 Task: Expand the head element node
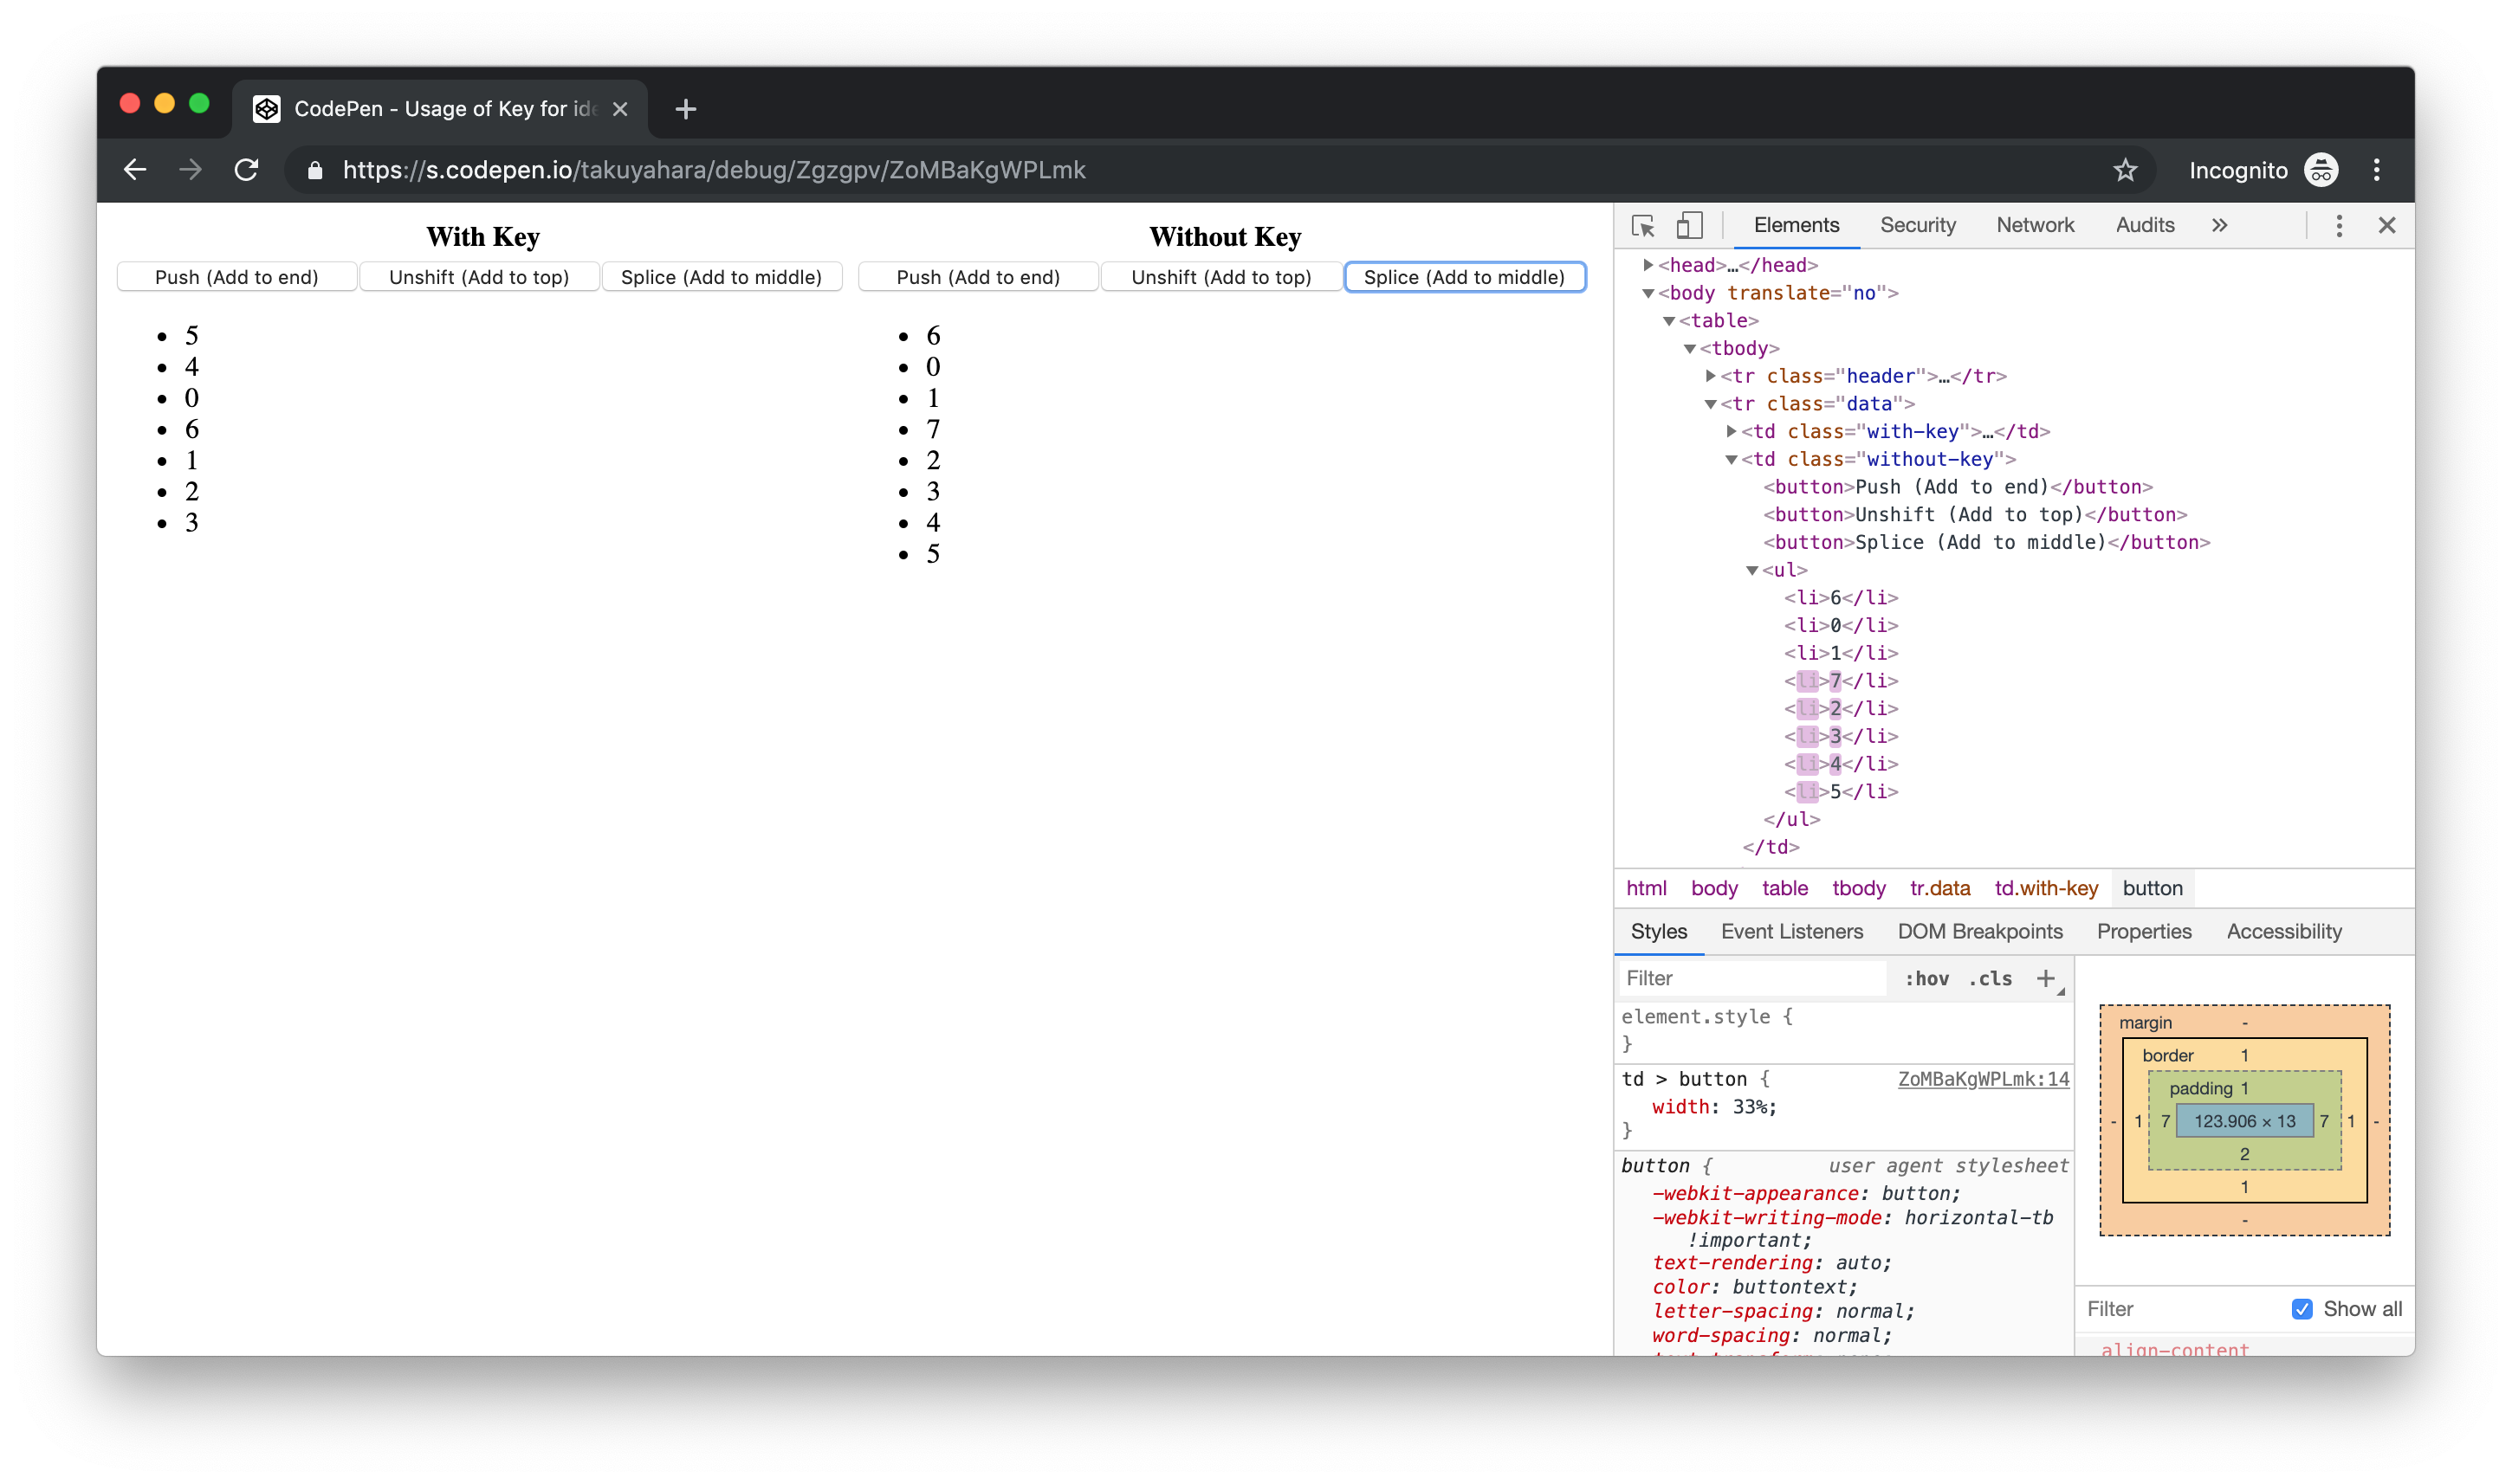1647,264
